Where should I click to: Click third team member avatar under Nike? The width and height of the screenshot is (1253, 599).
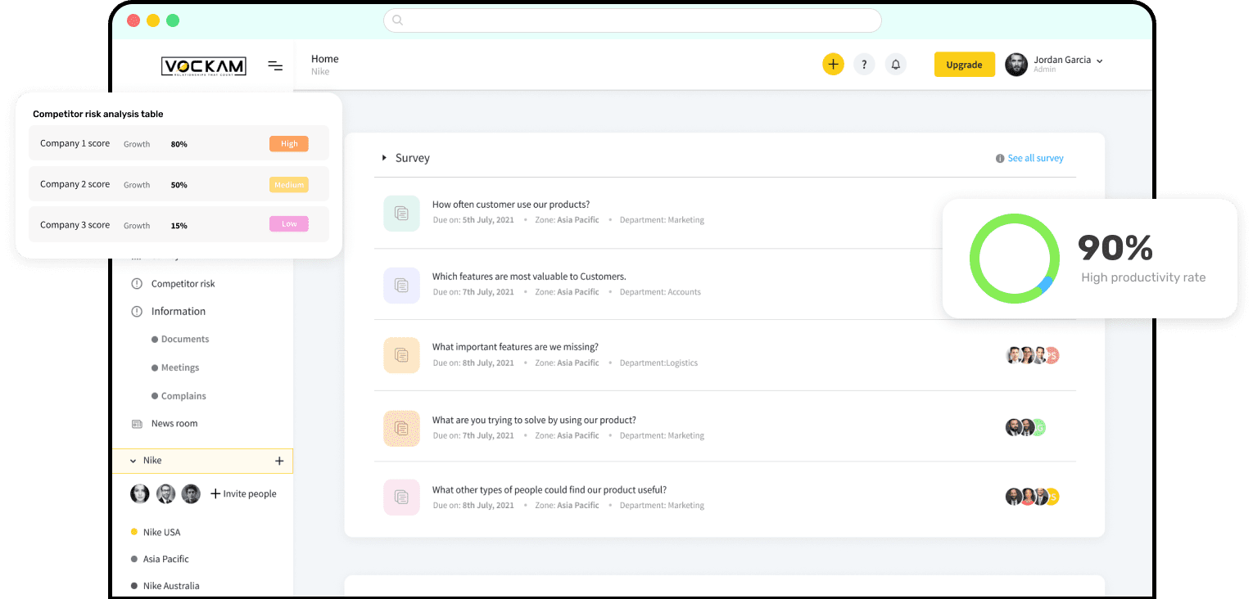tap(191, 493)
